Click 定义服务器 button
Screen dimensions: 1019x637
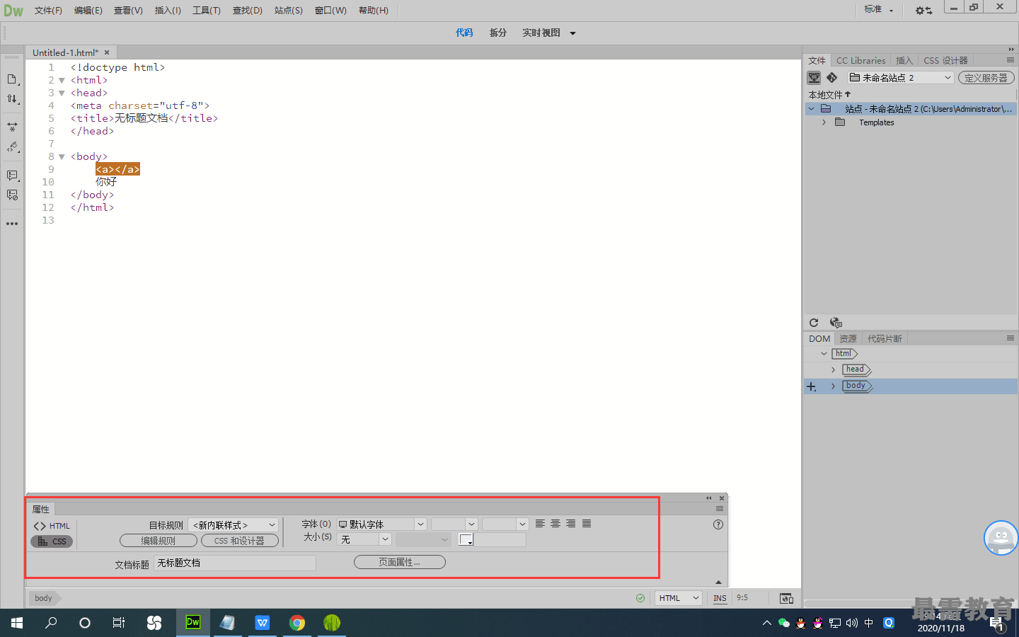pos(986,78)
